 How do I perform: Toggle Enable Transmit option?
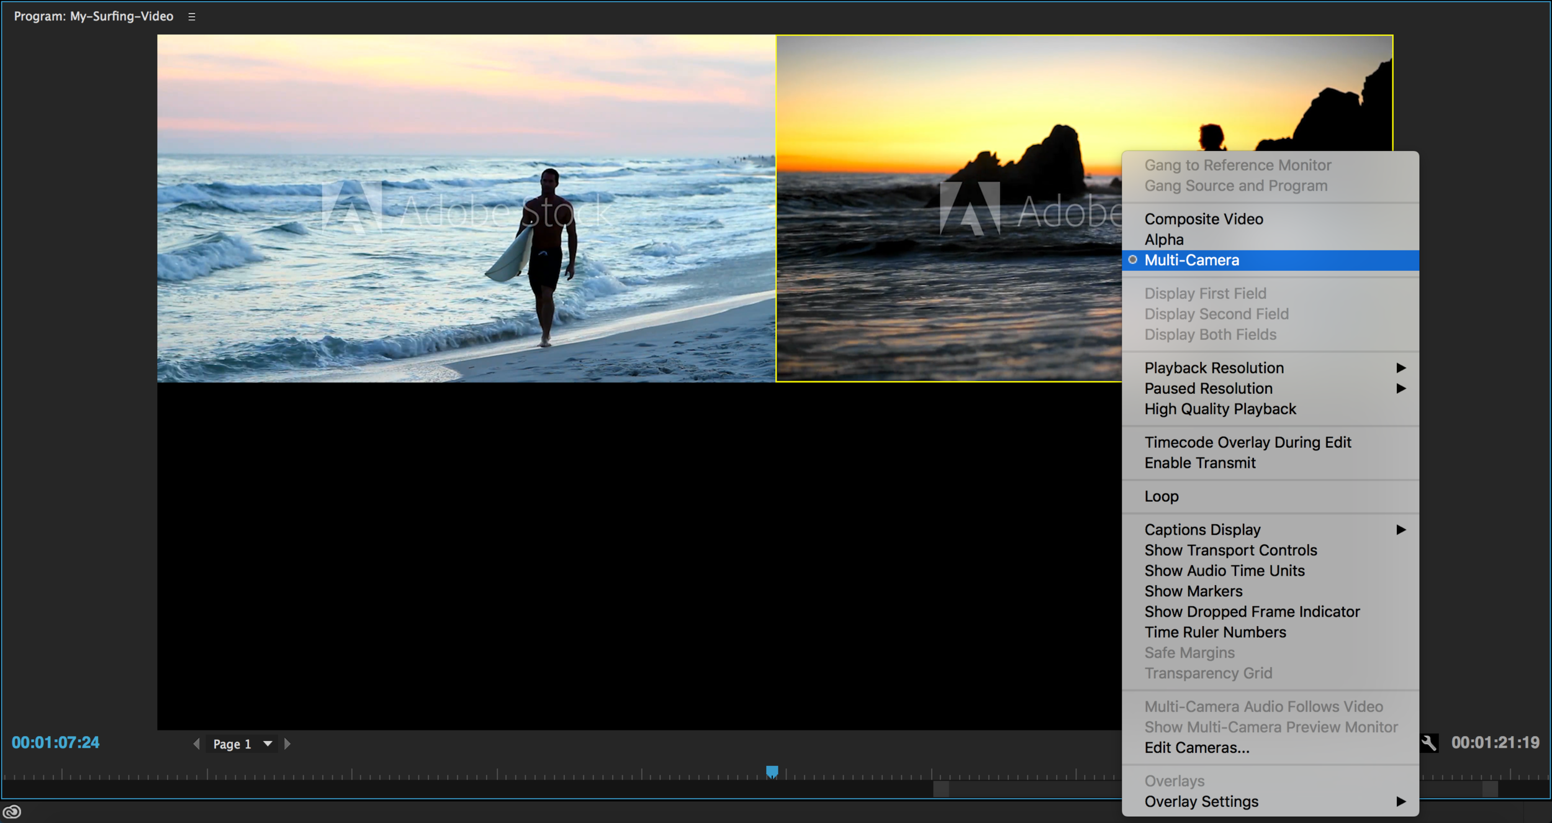(x=1270, y=463)
